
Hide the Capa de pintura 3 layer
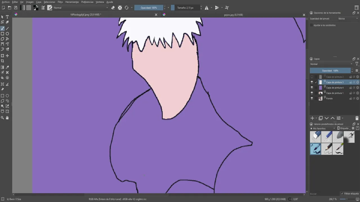[312, 82]
